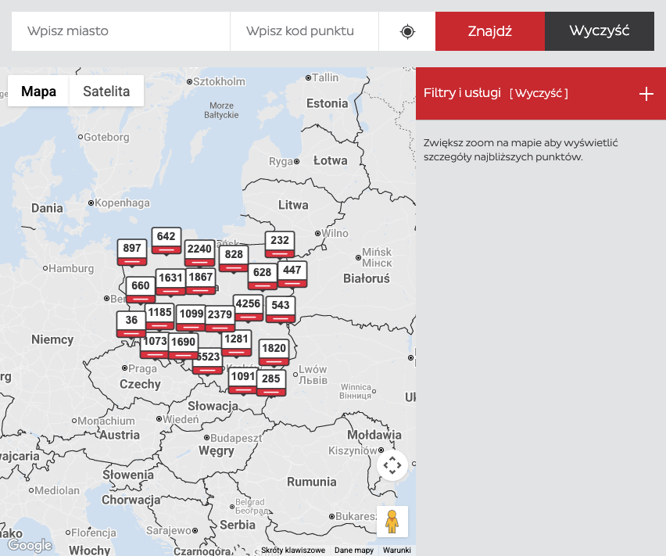Open the cluster marker labeled 1820
The image size is (666, 556).
coord(274,350)
